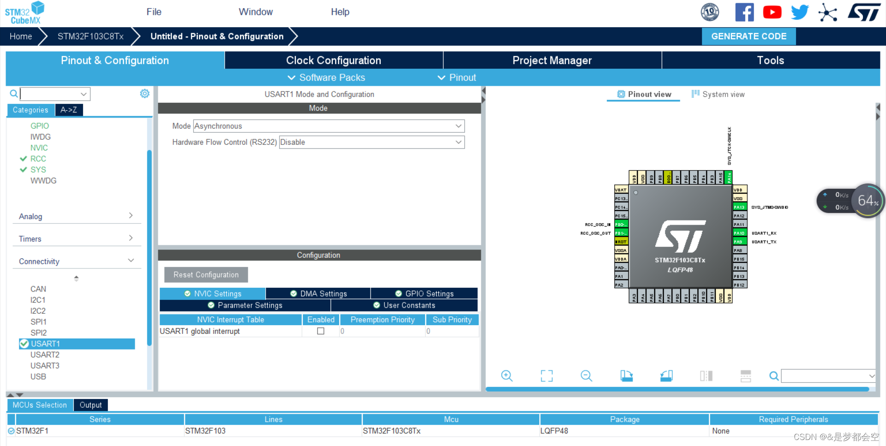This screenshot has height=446, width=886.
Task: Click Preemption Priority value field
Action: click(382, 331)
